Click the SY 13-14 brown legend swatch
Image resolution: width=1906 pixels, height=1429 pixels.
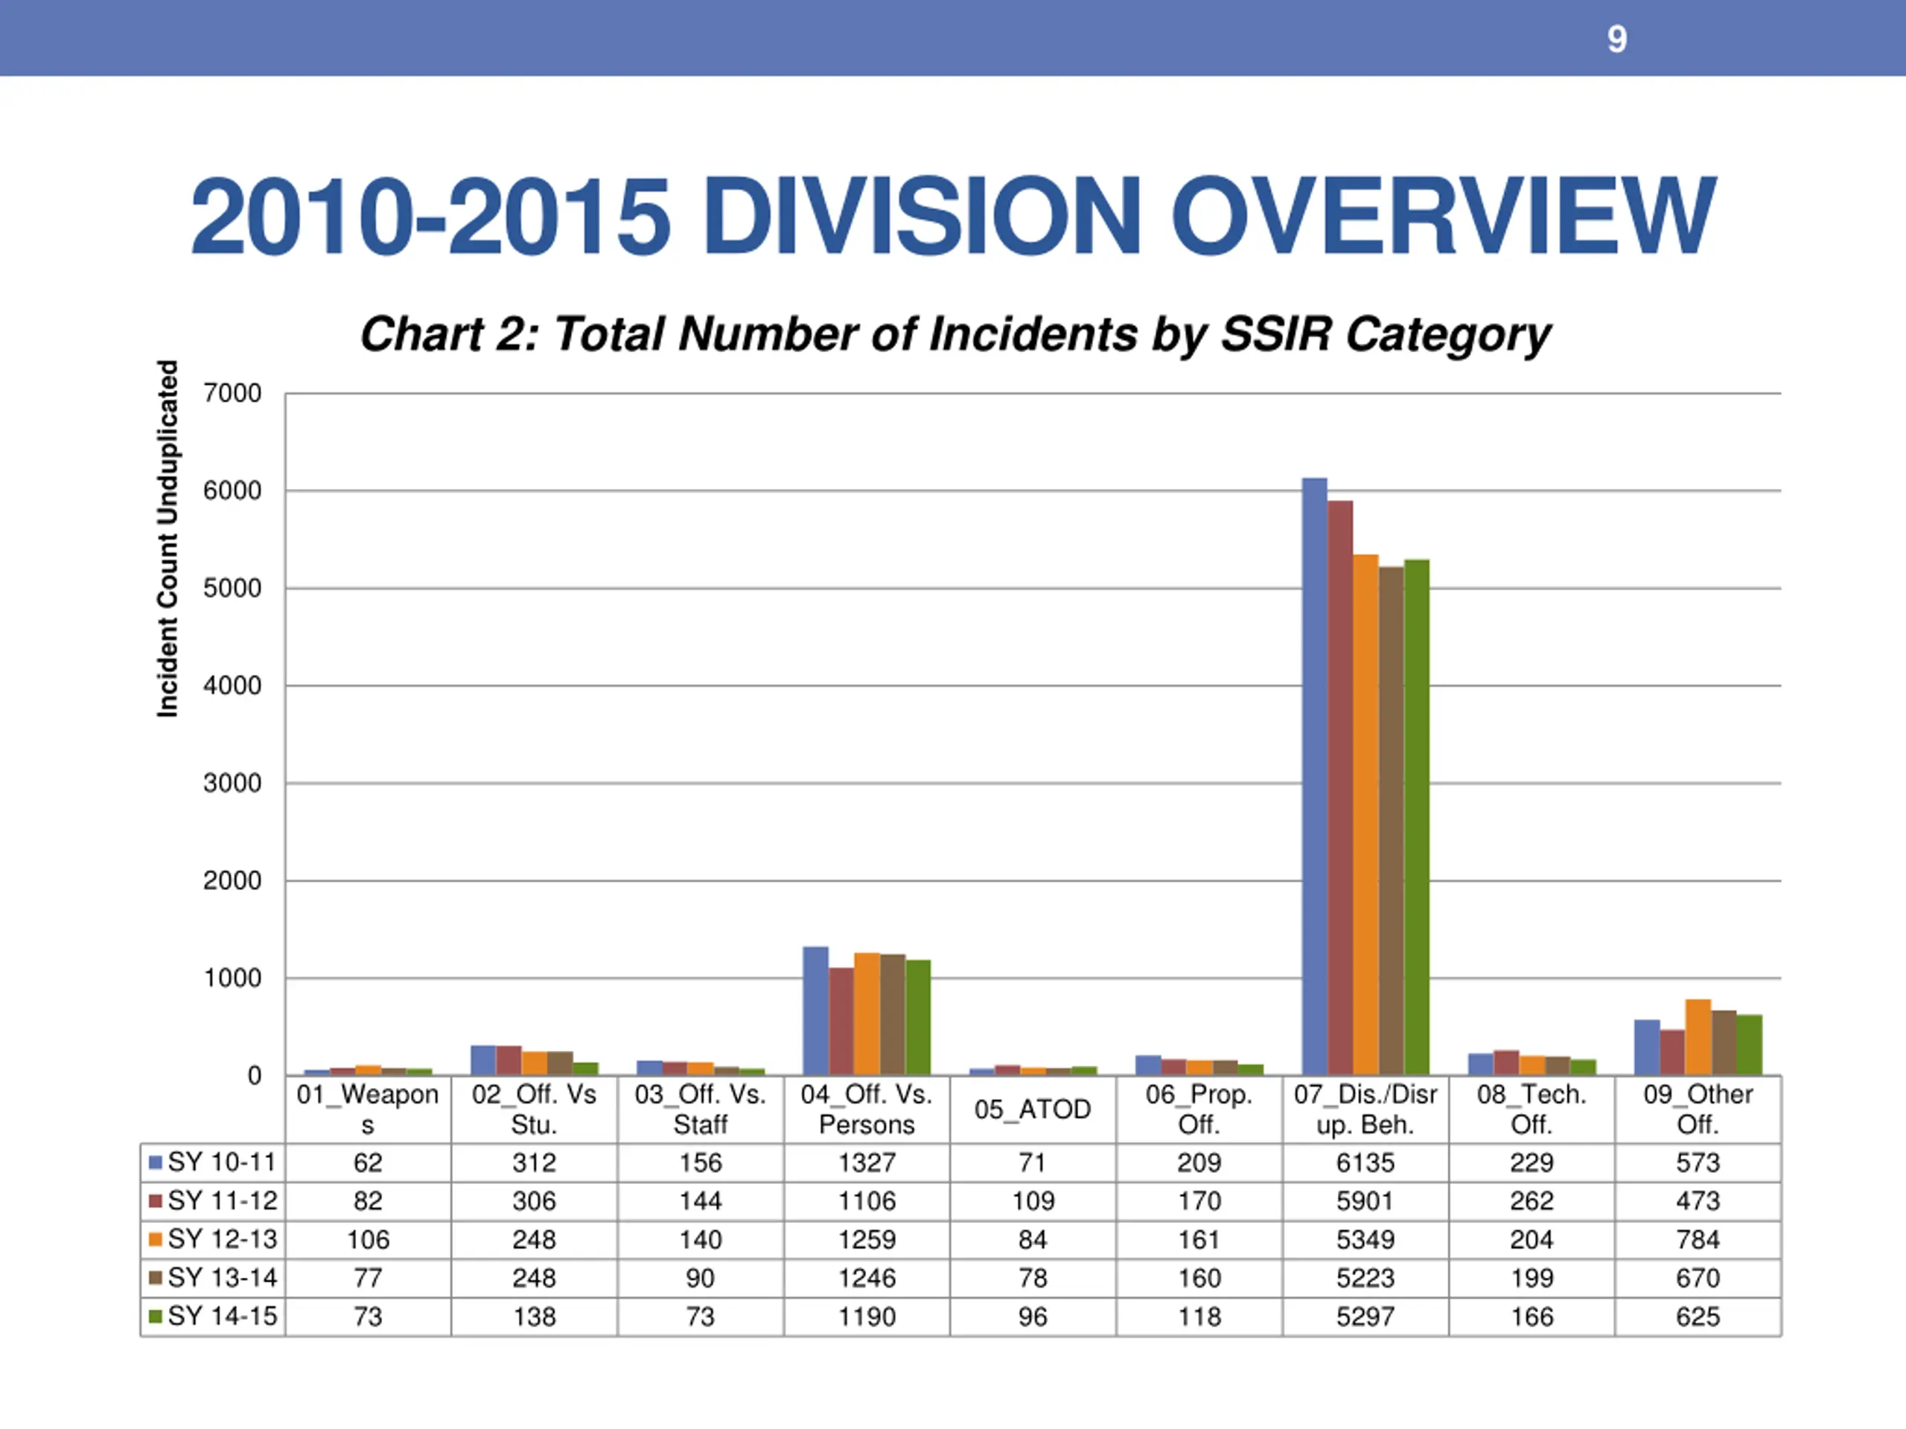[156, 1278]
